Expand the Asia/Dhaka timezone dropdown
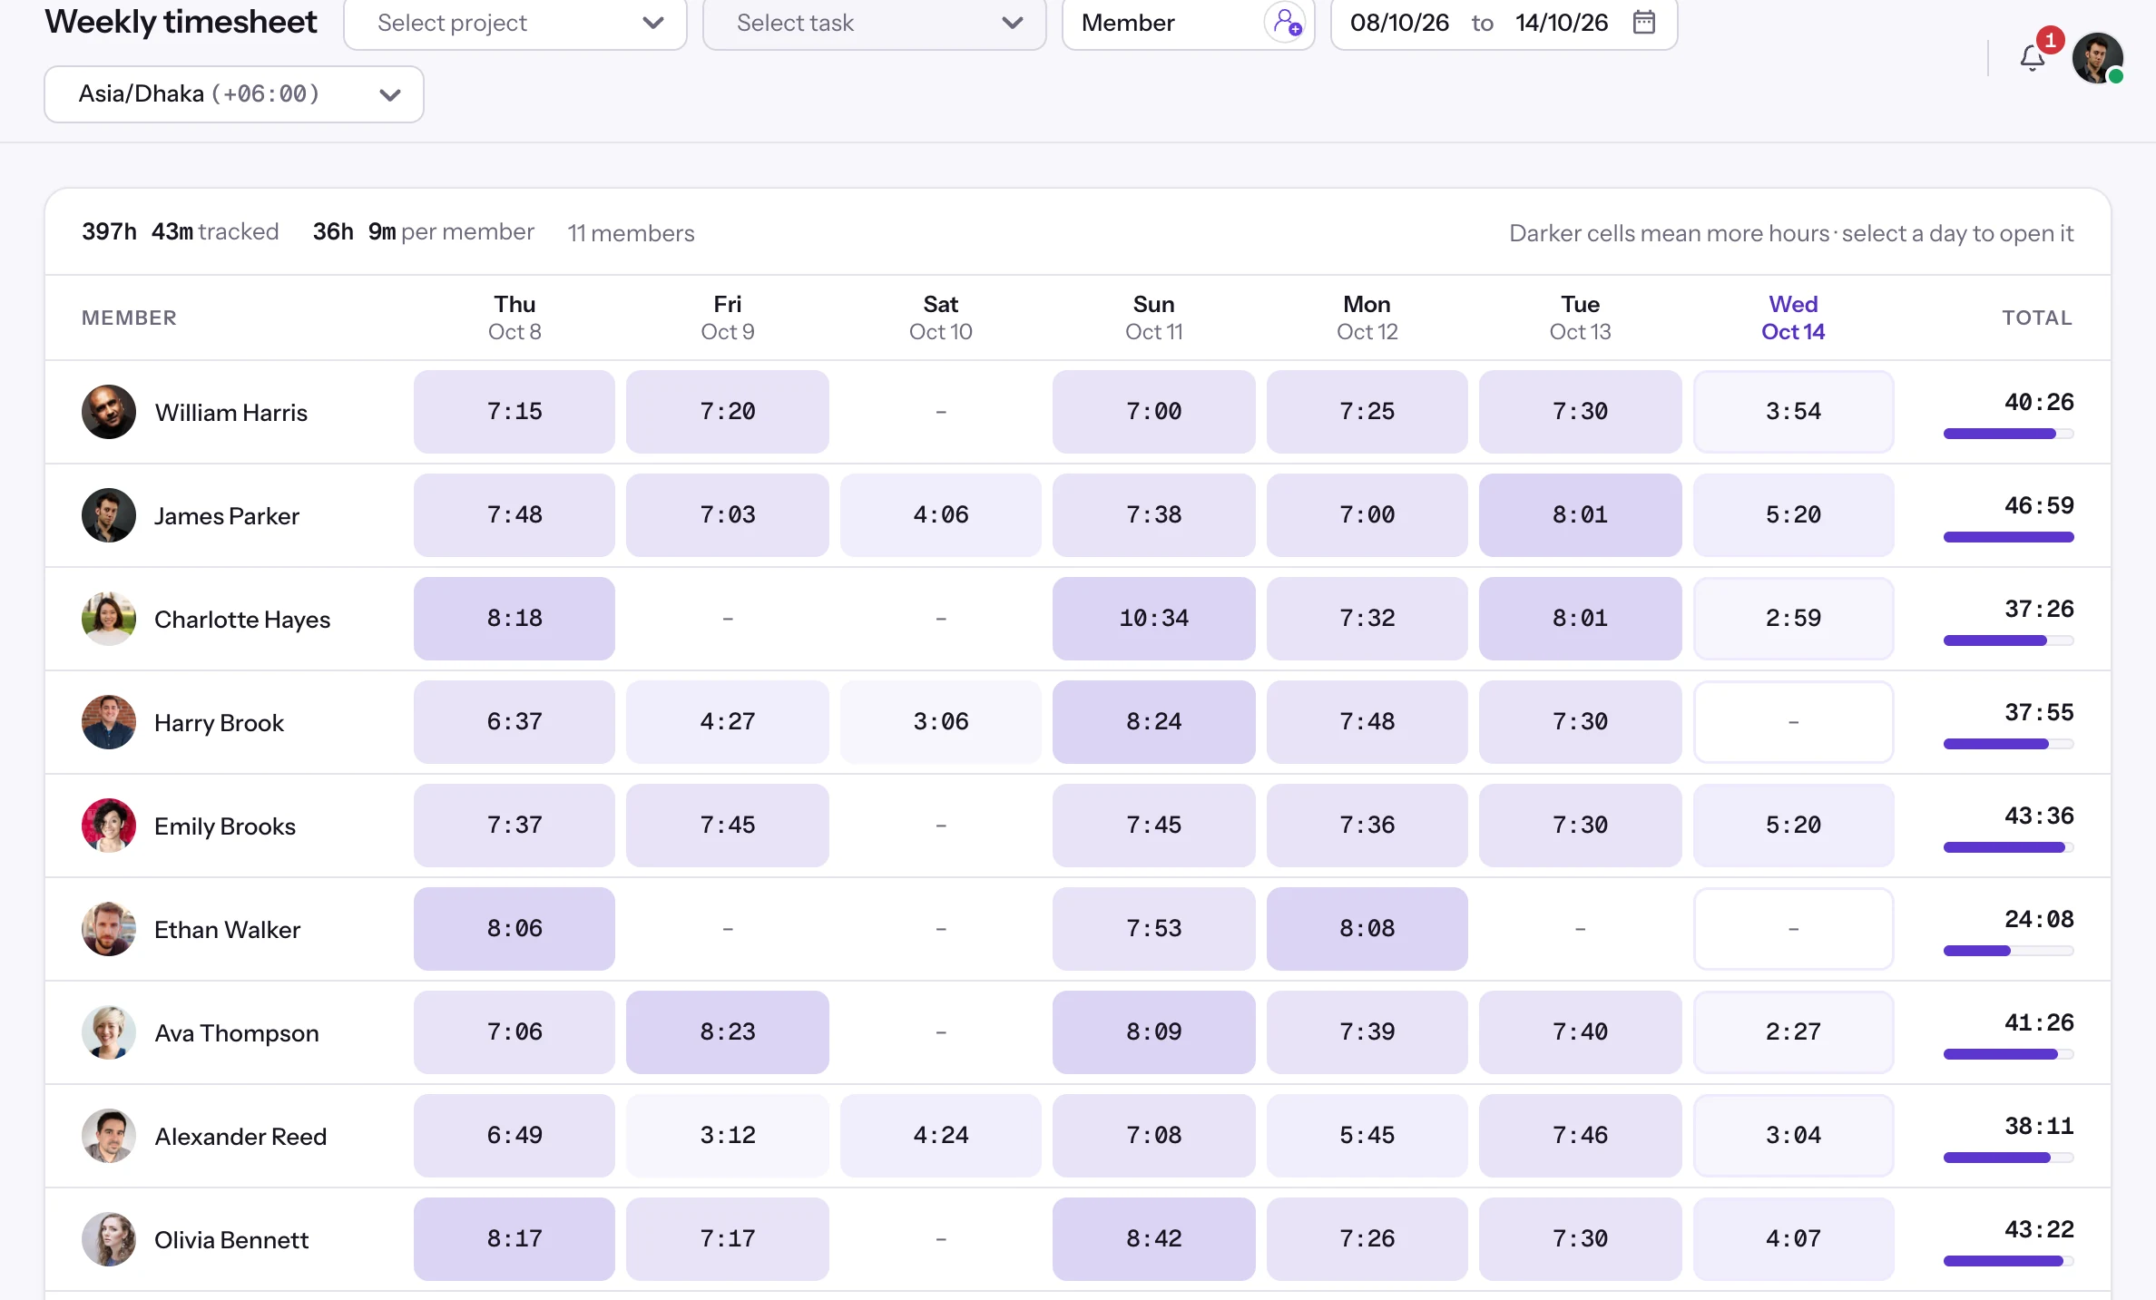Viewport: 2156px width, 1300px height. (x=234, y=94)
